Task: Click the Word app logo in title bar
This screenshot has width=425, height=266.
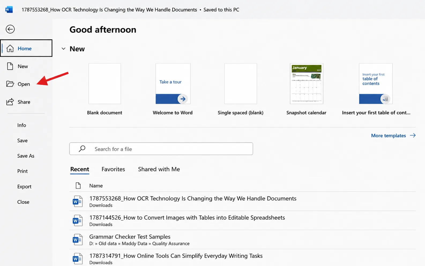Action: (9, 10)
